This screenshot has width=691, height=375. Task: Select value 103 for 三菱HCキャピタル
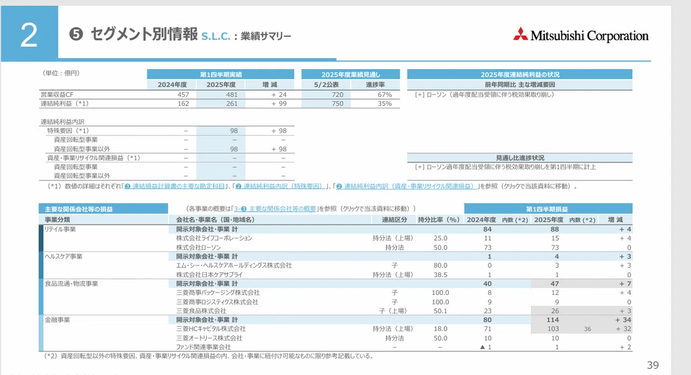click(x=553, y=329)
